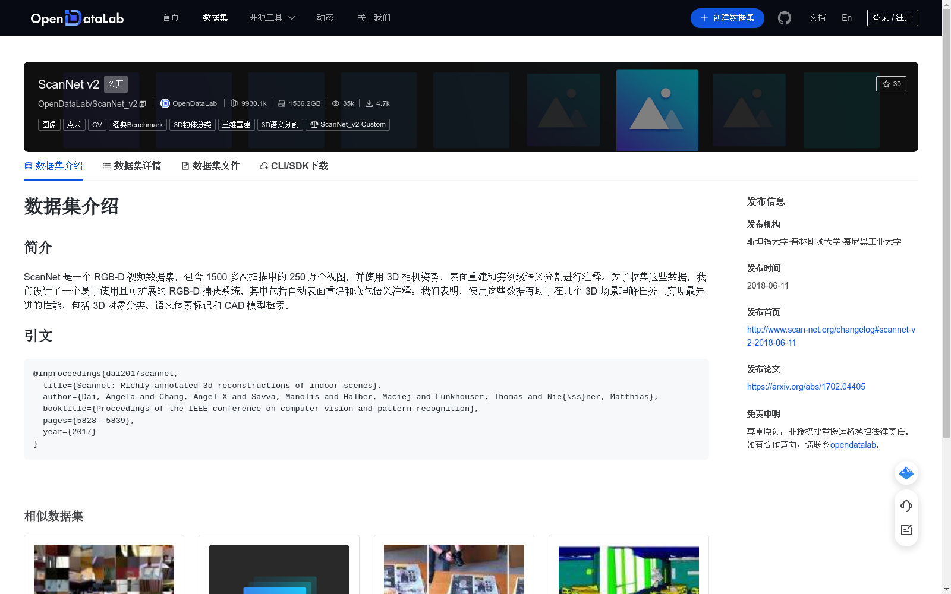Select the 数据集介绍 tab

pyautogui.click(x=53, y=166)
